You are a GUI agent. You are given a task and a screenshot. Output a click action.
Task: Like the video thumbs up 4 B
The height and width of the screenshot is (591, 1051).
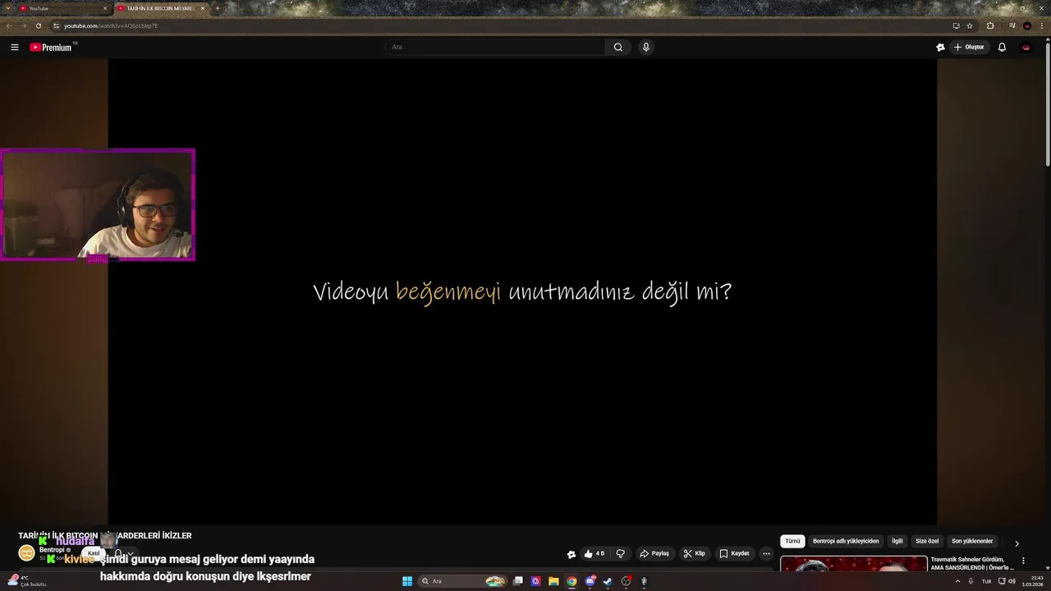594,553
